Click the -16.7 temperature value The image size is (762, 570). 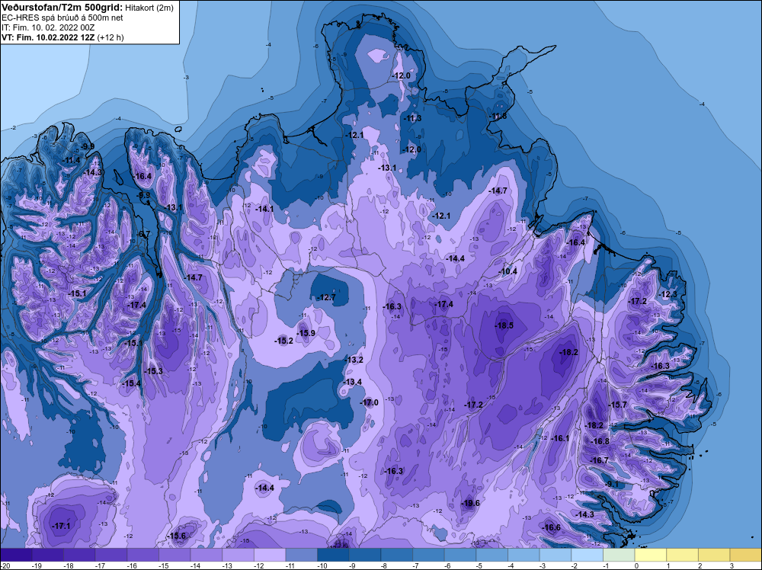pos(599,460)
